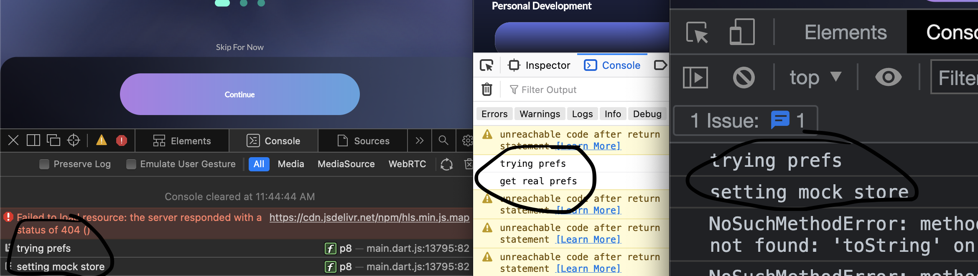Screen dimensions: 978x276
Task: Enable the Preserve Log checkbox
Action: click(x=44, y=164)
